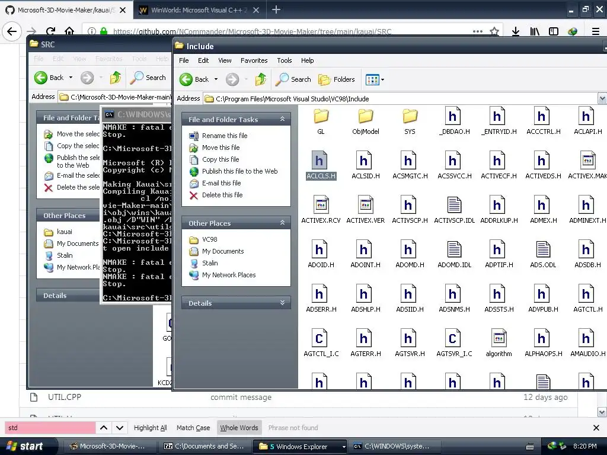Screen dimensions: 607x455
Task: Open the Windows Explorer taskbar group dropdown
Action: tap(344, 447)
